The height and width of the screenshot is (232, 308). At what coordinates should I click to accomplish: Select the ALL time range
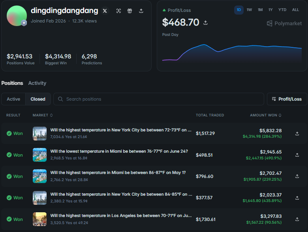(295, 10)
